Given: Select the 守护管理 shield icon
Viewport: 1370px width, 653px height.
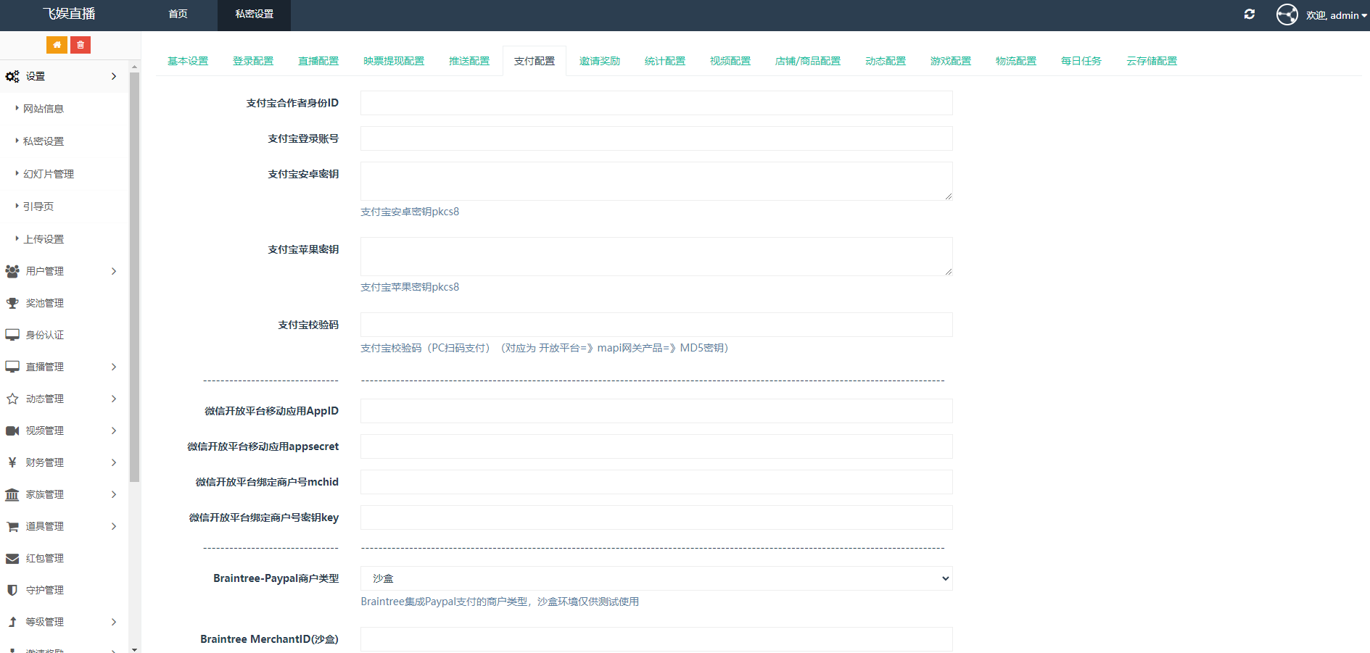Looking at the screenshot, I should [x=12, y=589].
